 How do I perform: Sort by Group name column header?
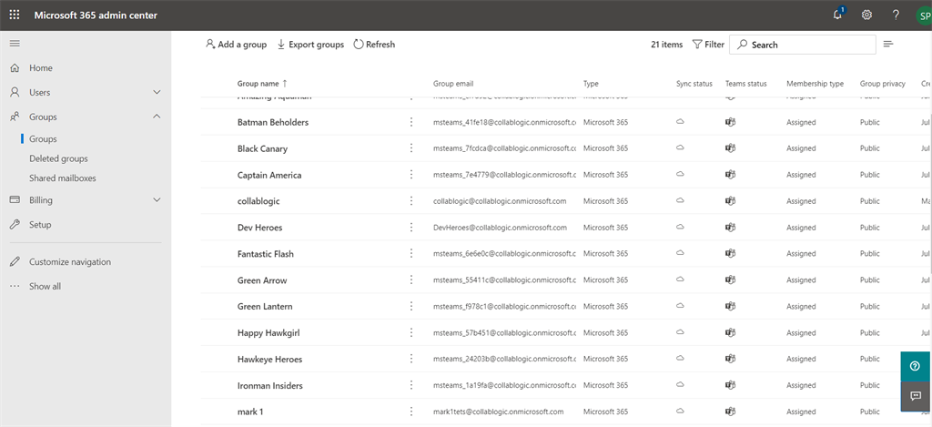coord(258,84)
